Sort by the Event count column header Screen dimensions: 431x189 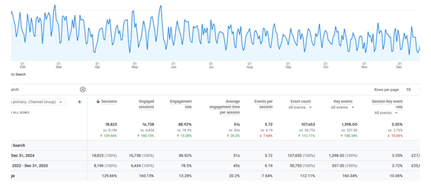click(x=301, y=102)
